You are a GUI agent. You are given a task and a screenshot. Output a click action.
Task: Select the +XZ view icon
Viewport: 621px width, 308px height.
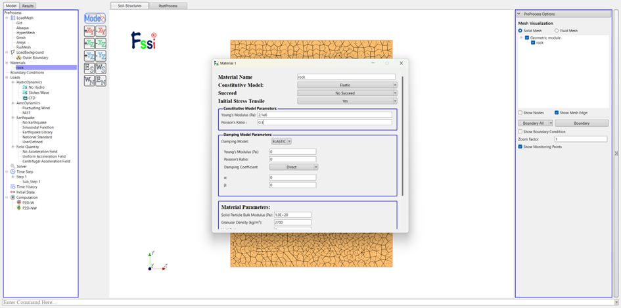pyautogui.click(x=89, y=43)
